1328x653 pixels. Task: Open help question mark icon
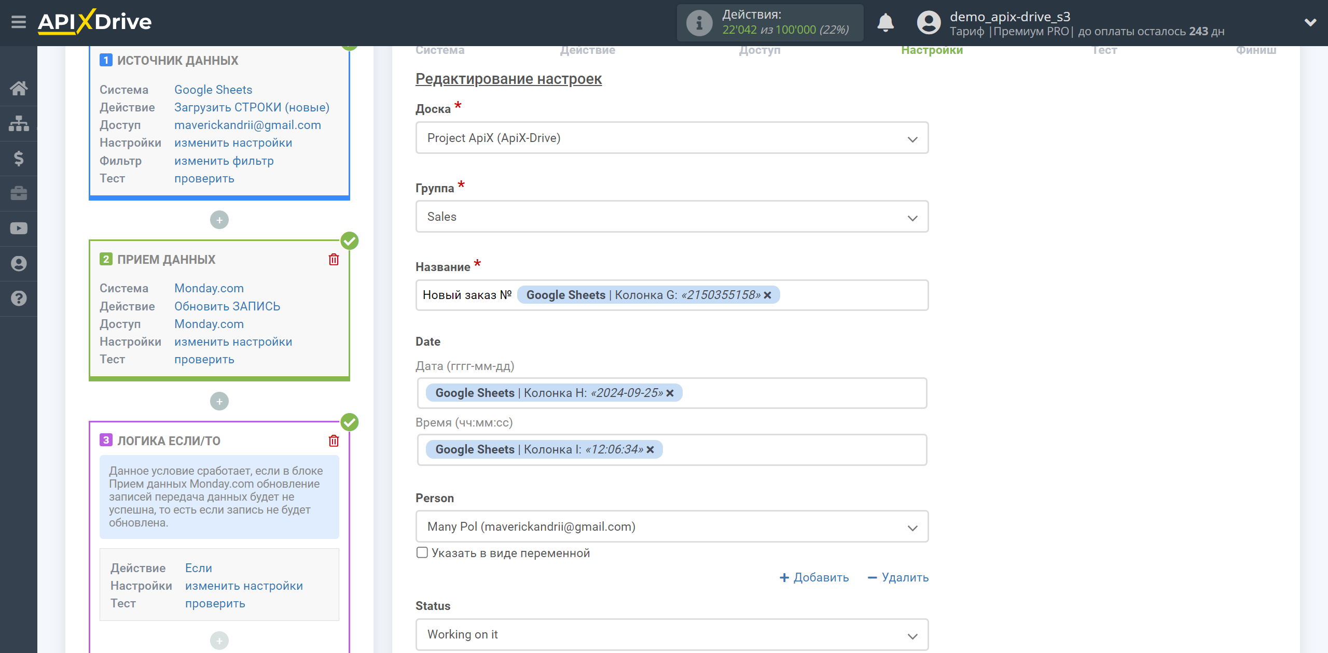point(19,299)
